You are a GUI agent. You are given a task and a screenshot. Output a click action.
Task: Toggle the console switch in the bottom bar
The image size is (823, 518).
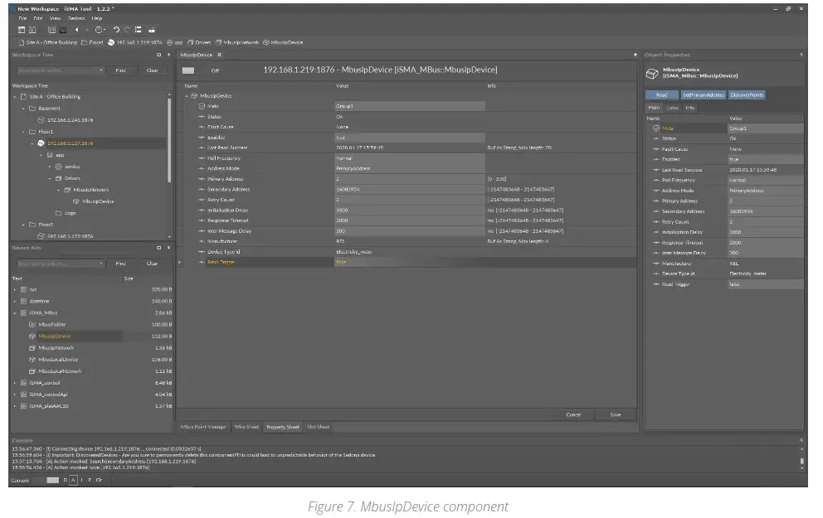(52, 480)
